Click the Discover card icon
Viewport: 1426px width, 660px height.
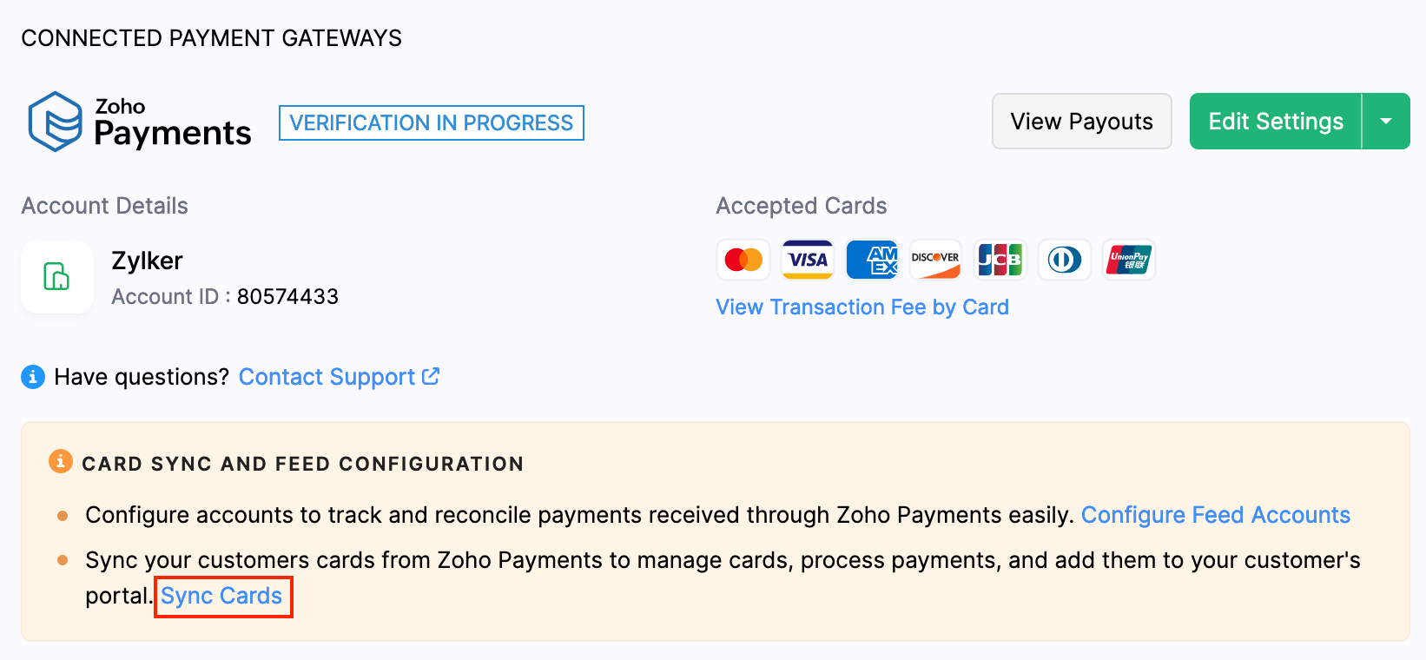[935, 260]
